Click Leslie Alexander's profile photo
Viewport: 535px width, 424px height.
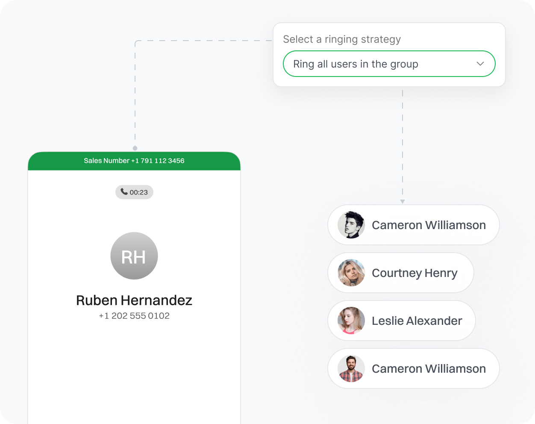tap(351, 321)
